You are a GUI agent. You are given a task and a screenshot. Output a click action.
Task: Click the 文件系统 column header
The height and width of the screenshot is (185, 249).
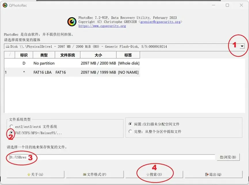[x=67, y=55]
